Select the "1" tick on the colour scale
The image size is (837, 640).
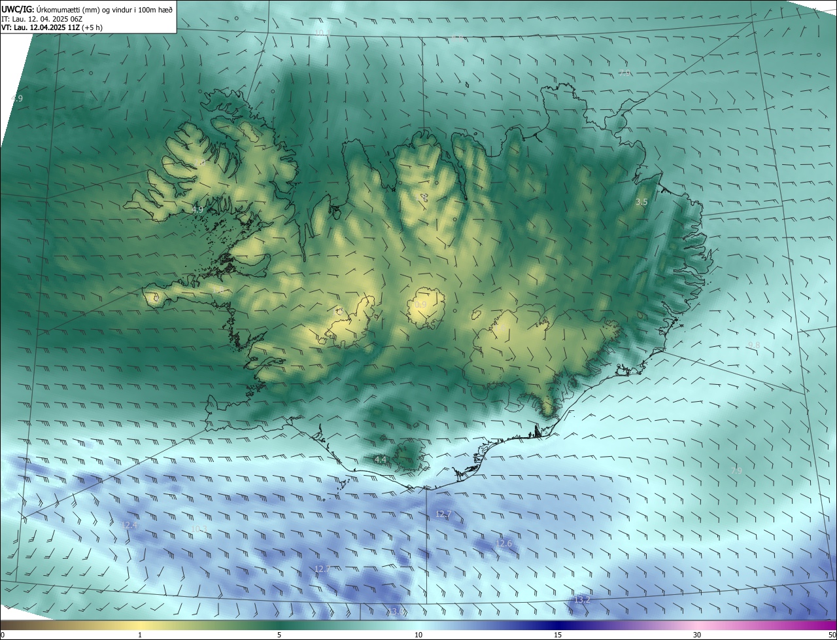tap(140, 635)
